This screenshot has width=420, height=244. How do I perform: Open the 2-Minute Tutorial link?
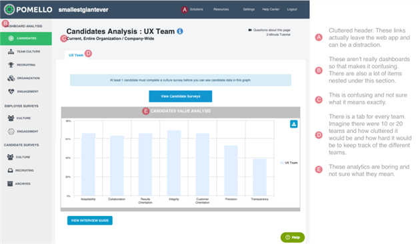pyautogui.click(x=278, y=35)
